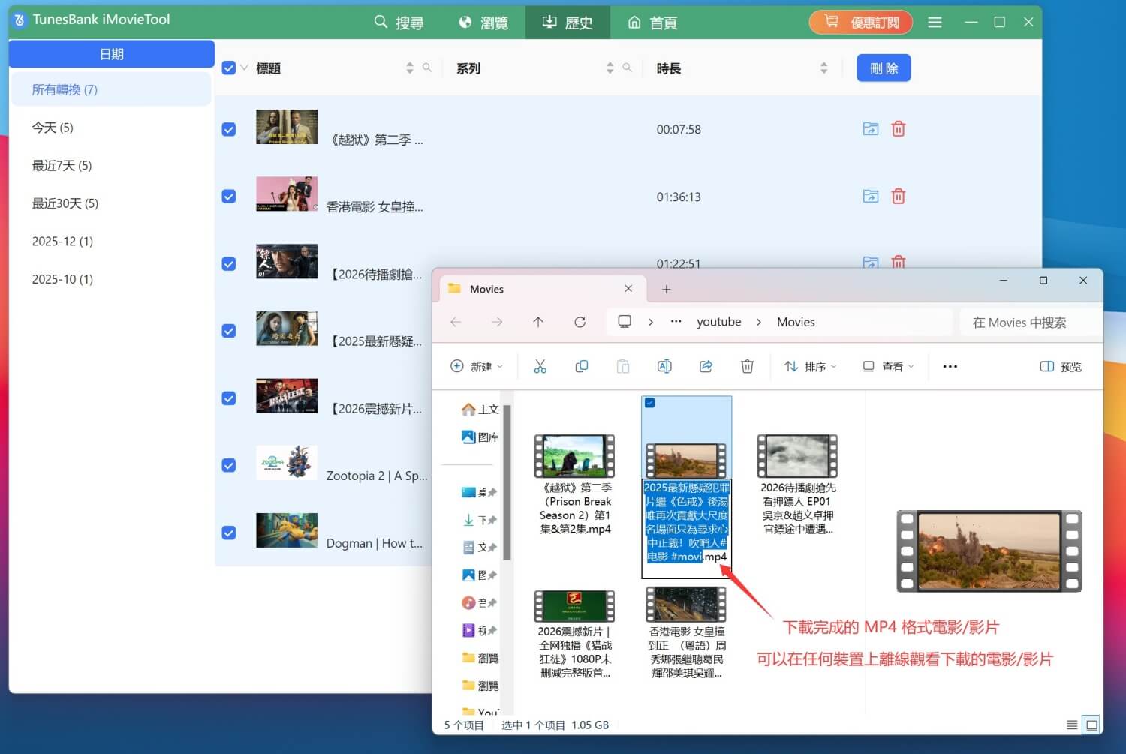
Task: Click the 優惠訂閱 subscription button
Action: (x=860, y=22)
